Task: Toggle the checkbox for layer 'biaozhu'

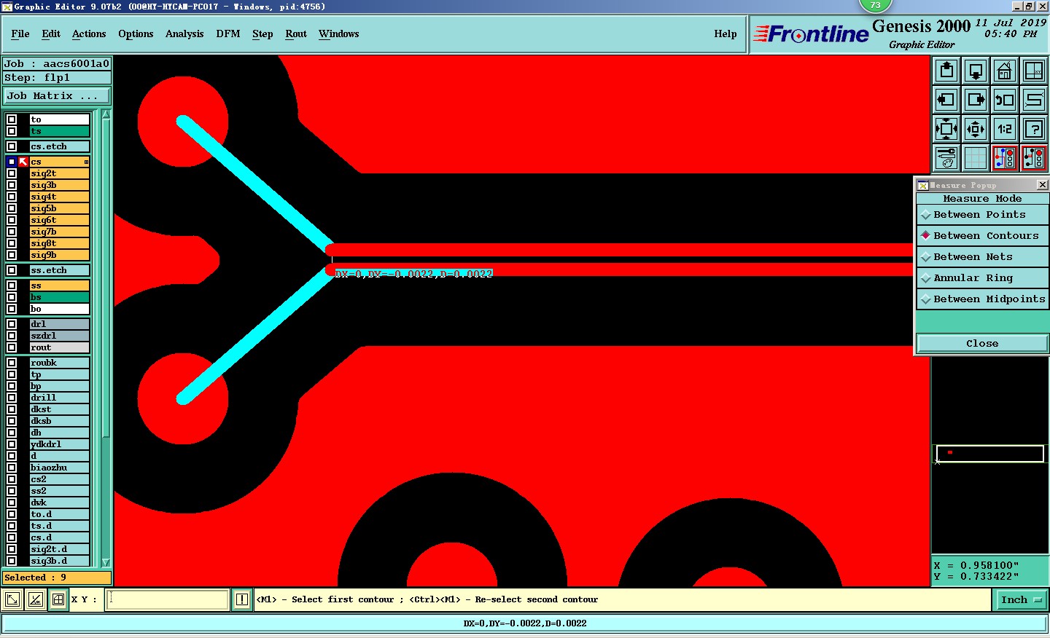Action: click(12, 468)
